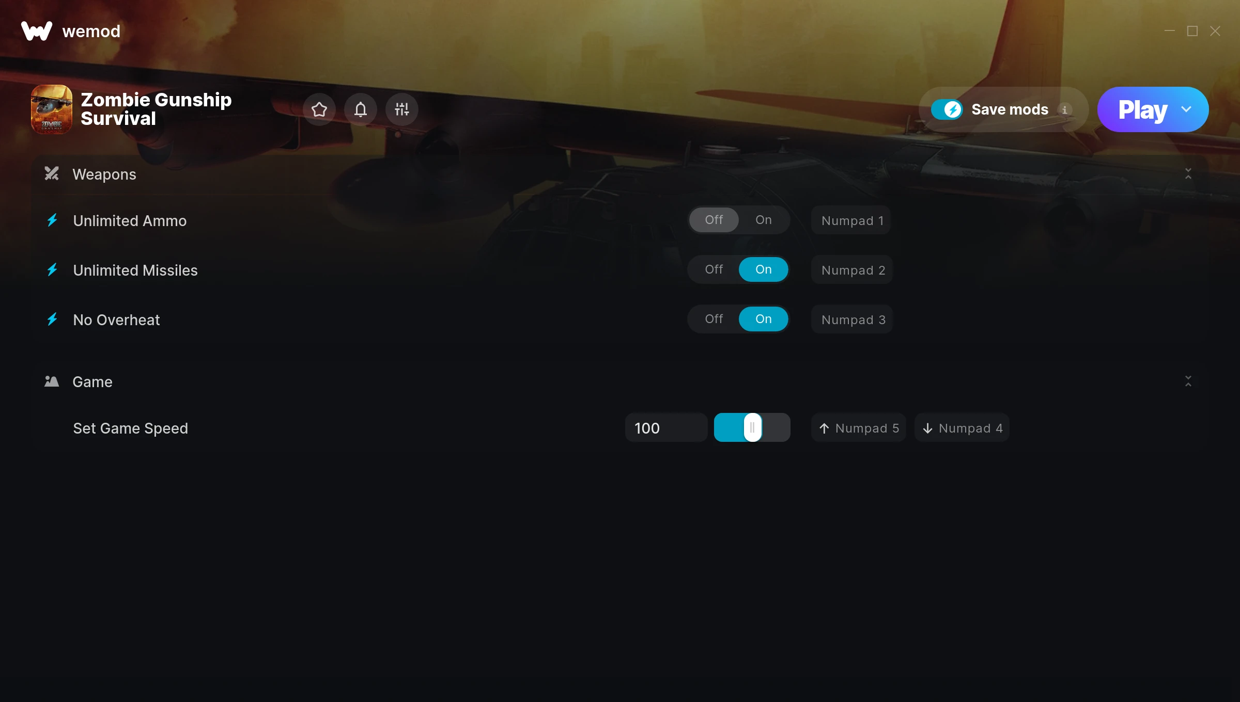Expand the Play button dropdown arrow
Viewport: 1240px width, 702px height.
(x=1188, y=109)
